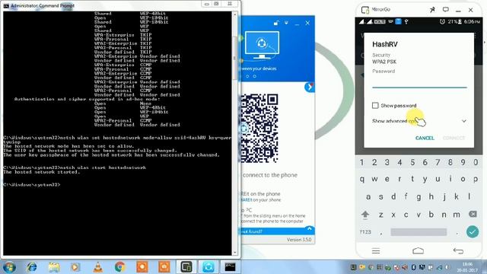
Task: Click the pin icon in MirrorGo title bar
Action: [432, 10]
